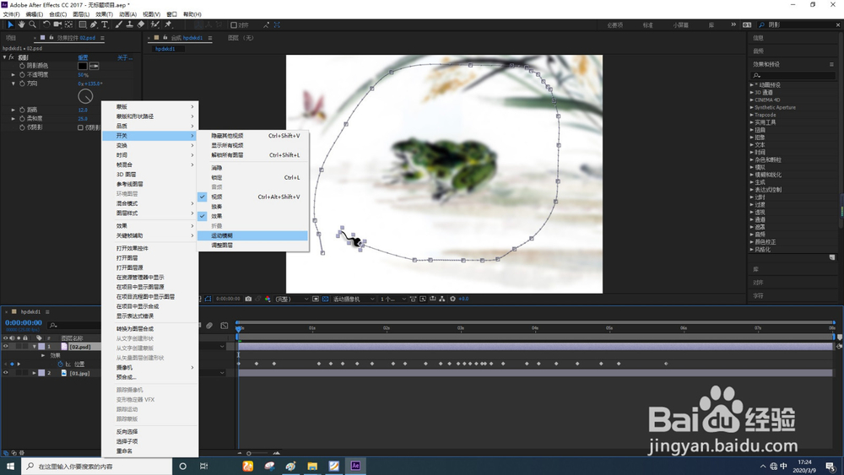This screenshot has height=475, width=844.
Task: Toggle region of interest button in viewer
Action: point(316,299)
